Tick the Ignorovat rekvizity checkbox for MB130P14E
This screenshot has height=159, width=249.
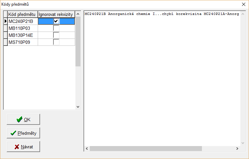pyautogui.click(x=56, y=35)
